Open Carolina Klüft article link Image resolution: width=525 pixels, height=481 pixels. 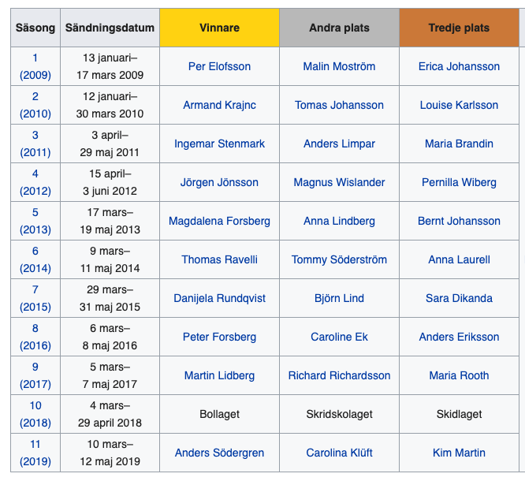[339, 453]
